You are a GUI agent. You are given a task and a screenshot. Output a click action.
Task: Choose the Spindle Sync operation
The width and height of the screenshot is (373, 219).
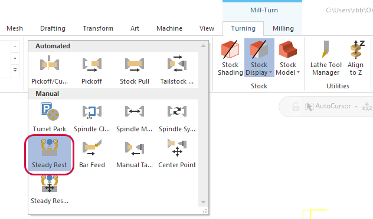[177, 117]
